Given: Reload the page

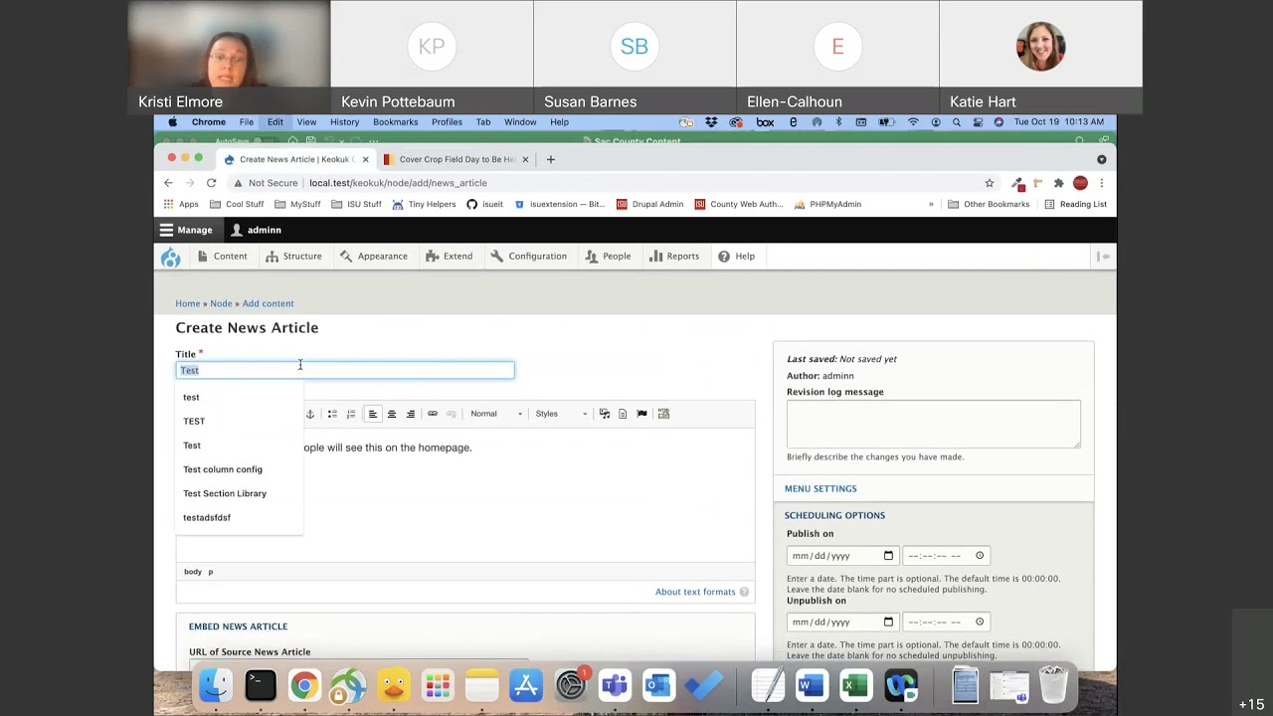Looking at the screenshot, I should pyautogui.click(x=211, y=183).
